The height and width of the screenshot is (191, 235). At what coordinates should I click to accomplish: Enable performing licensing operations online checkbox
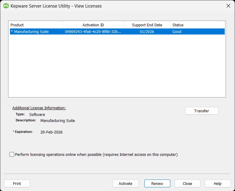(12, 154)
